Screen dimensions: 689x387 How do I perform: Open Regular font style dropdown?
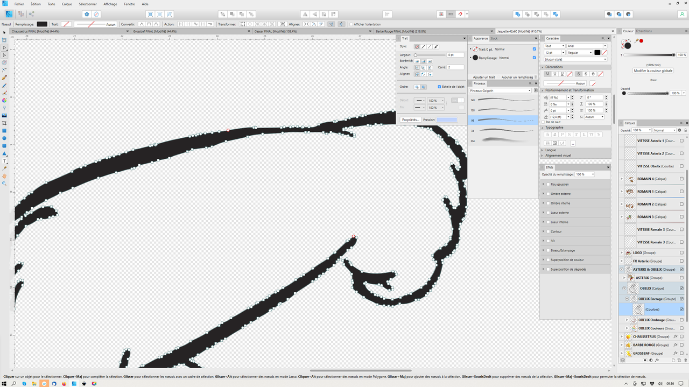click(x=580, y=53)
